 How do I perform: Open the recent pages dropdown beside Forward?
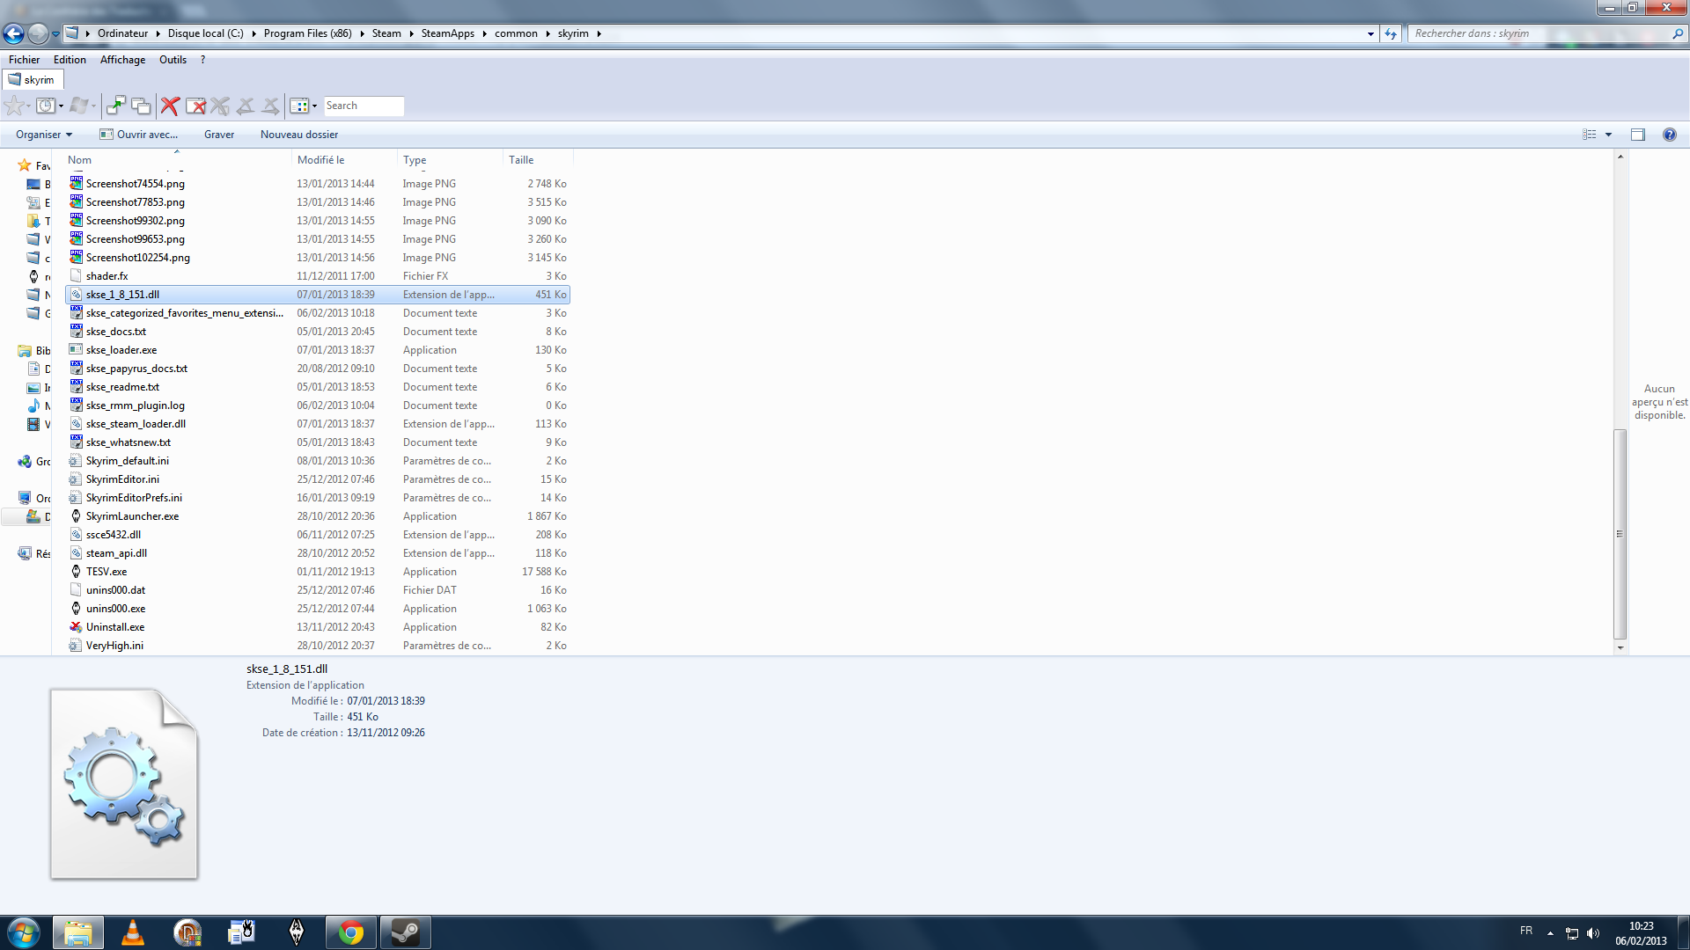tap(55, 33)
